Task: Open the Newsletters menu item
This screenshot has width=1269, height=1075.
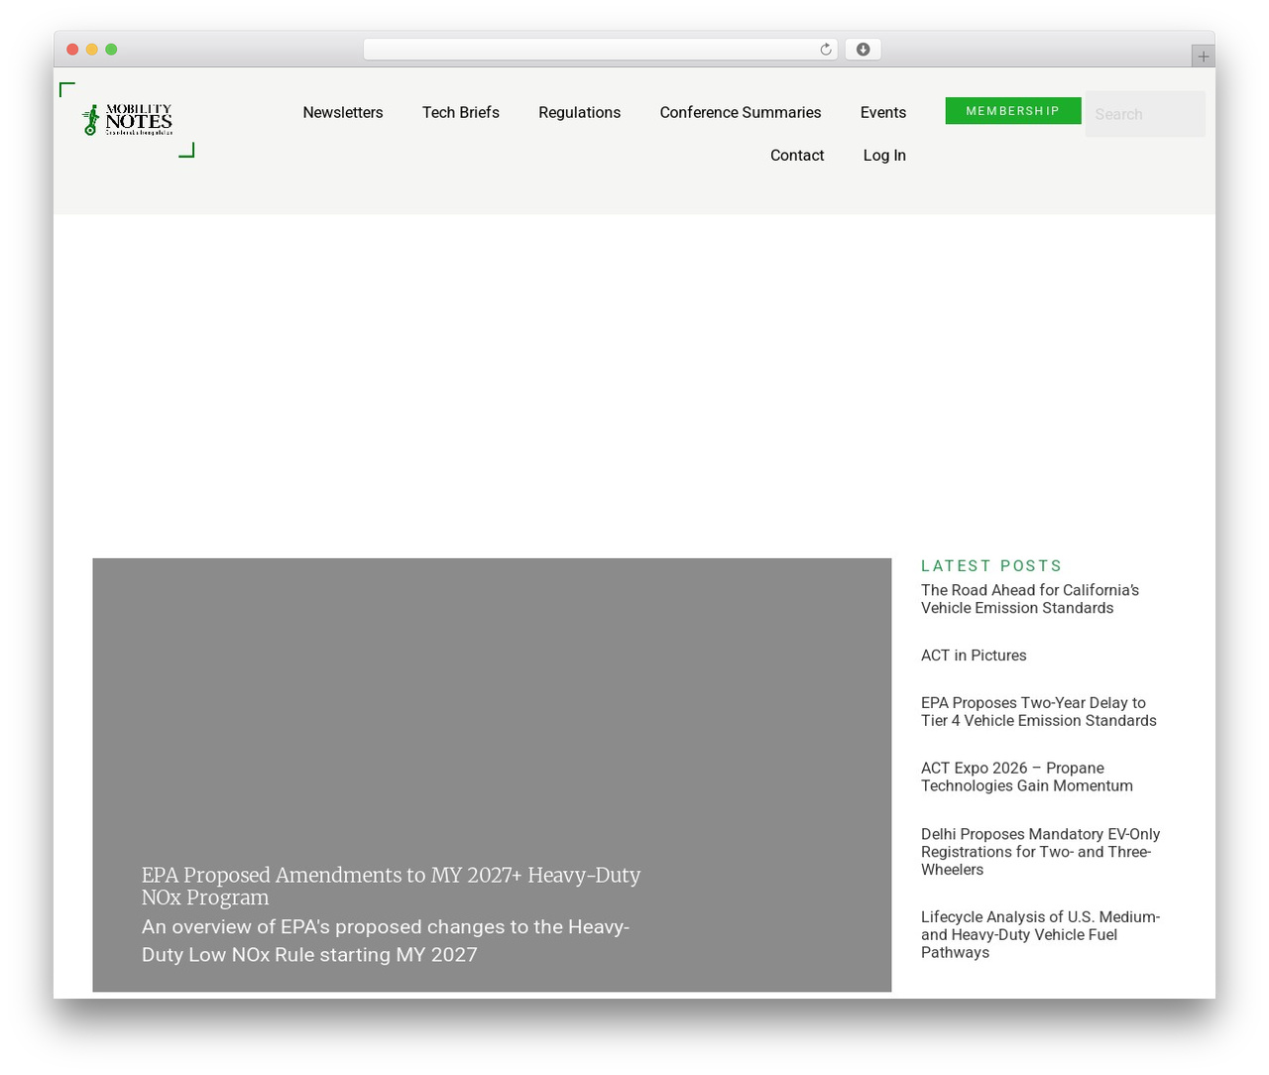Action: click(x=343, y=112)
